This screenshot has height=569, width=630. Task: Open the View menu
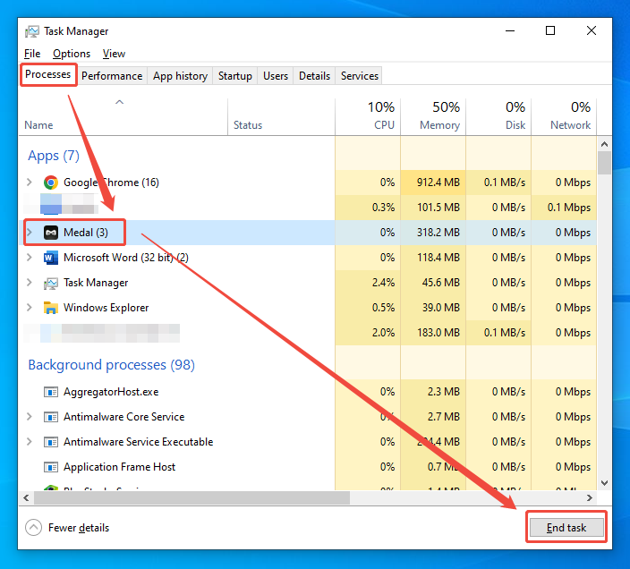point(114,54)
